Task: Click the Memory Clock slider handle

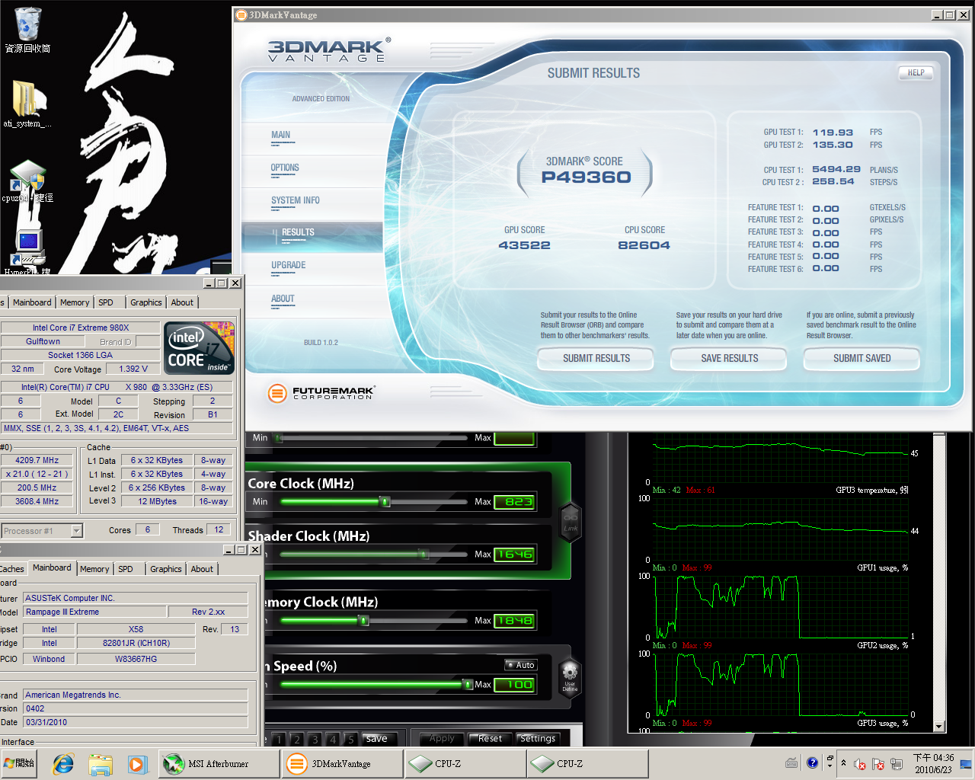Action: coord(364,620)
